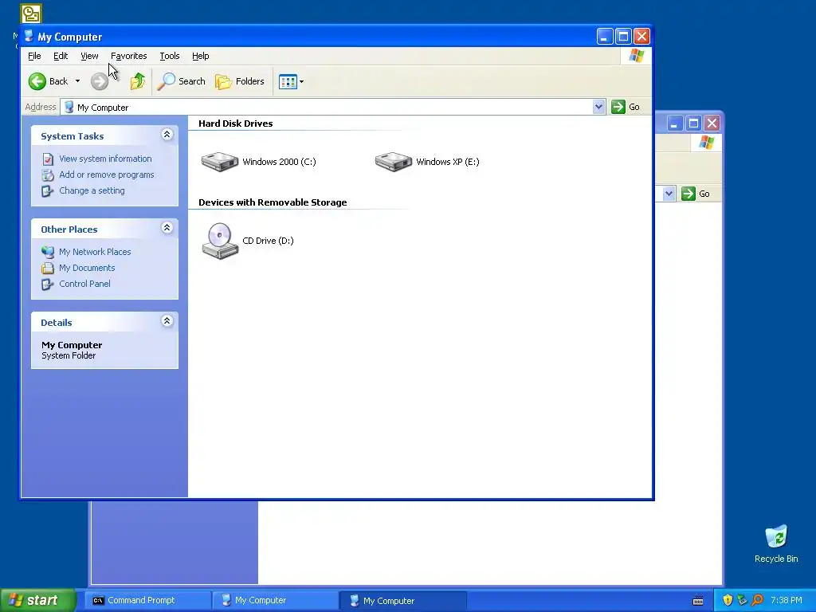Click the green Back arrow button
Image resolution: width=816 pixels, height=612 pixels.
pyautogui.click(x=37, y=81)
